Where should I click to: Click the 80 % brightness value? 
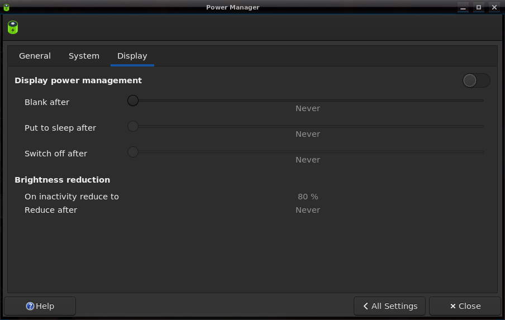(x=308, y=197)
